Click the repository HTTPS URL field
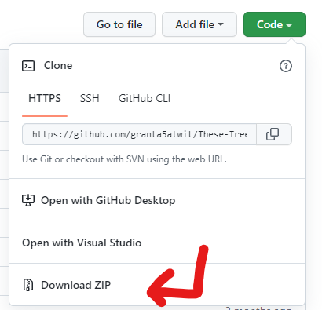This screenshot has height=310, width=322. point(139,134)
